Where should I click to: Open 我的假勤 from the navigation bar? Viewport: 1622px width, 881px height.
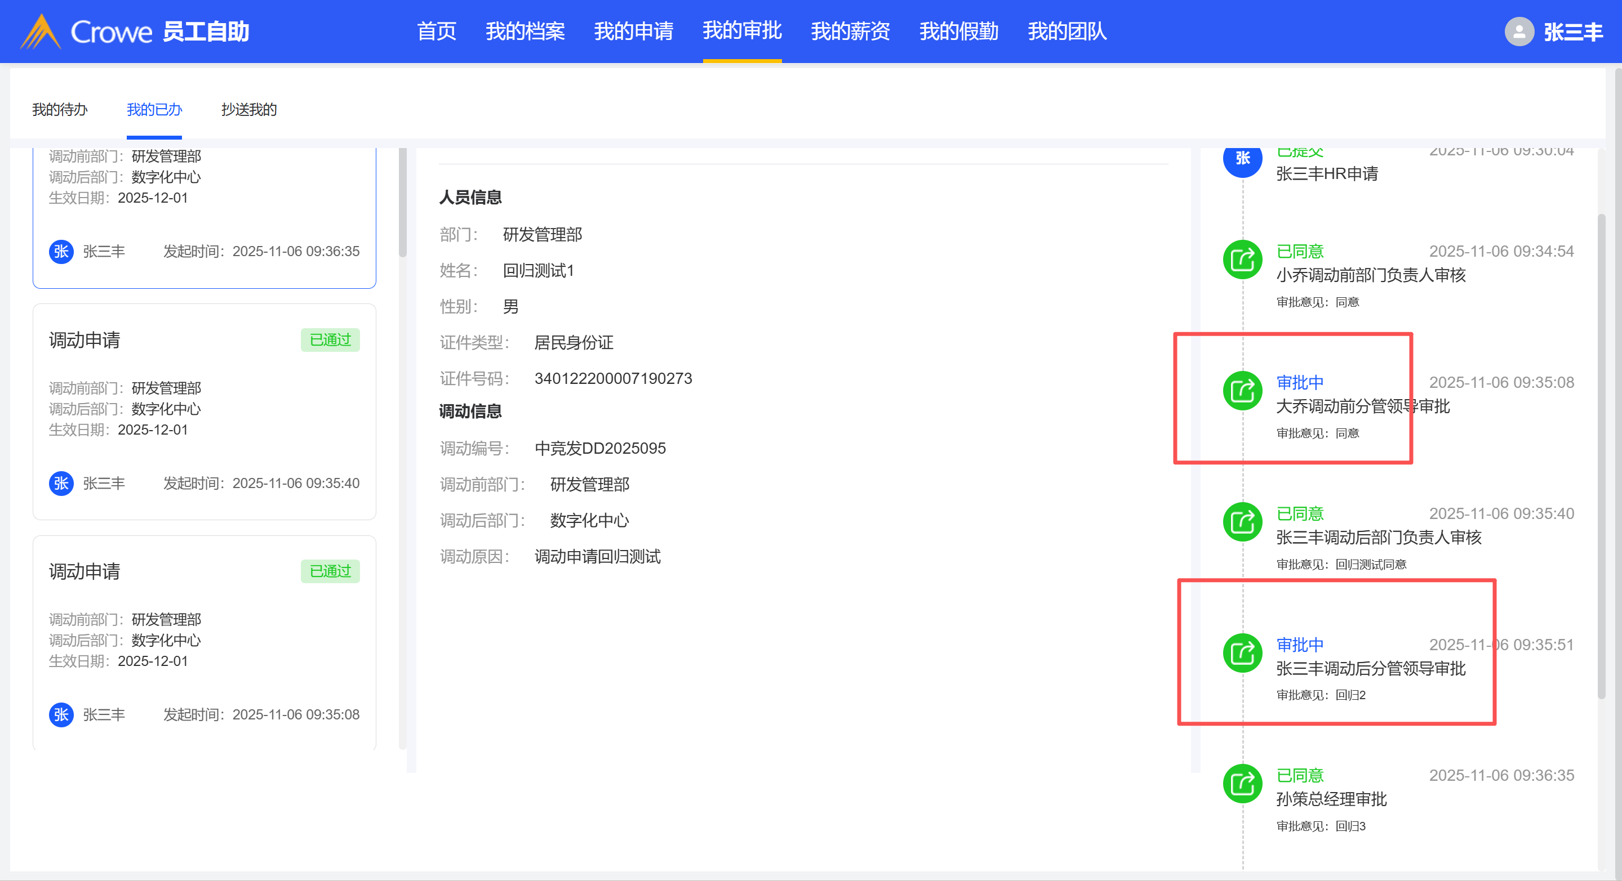(958, 31)
